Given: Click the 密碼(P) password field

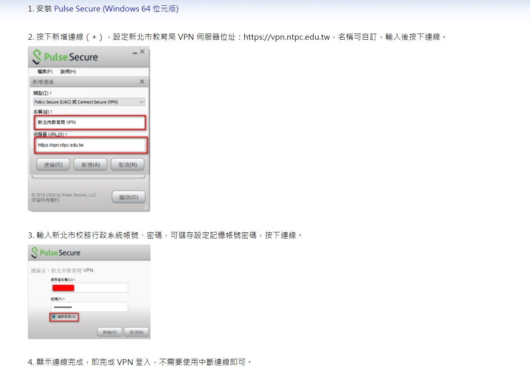Looking at the screenshot, I should pyautogui.click(x=89, y=307).
